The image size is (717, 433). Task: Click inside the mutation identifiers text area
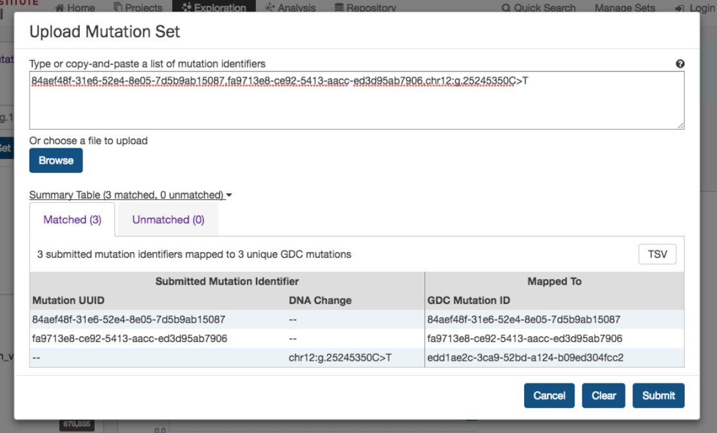[x=357, y=103]
